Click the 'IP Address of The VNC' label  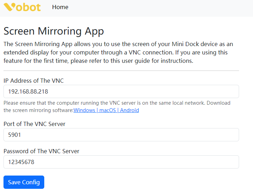tap(33, 81)
